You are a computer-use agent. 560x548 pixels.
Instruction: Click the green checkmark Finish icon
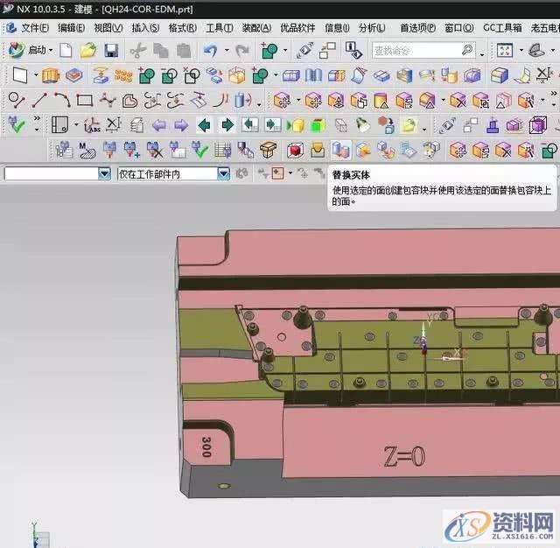(x=17, y=125)
